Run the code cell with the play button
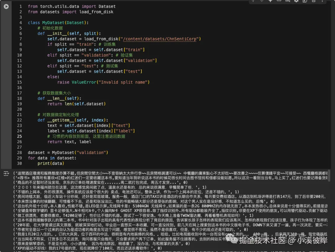The width and height of the screenshot is (335, 252). [6, 7]
